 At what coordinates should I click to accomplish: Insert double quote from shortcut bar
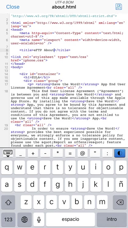(x=95, y=153)
